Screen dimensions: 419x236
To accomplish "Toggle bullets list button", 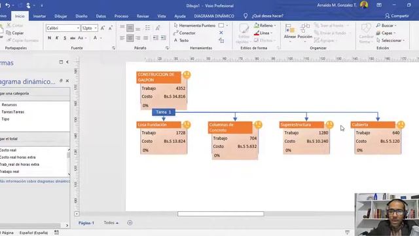I will point(147,28).
